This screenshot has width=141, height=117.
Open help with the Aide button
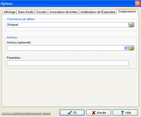(125, 113)
